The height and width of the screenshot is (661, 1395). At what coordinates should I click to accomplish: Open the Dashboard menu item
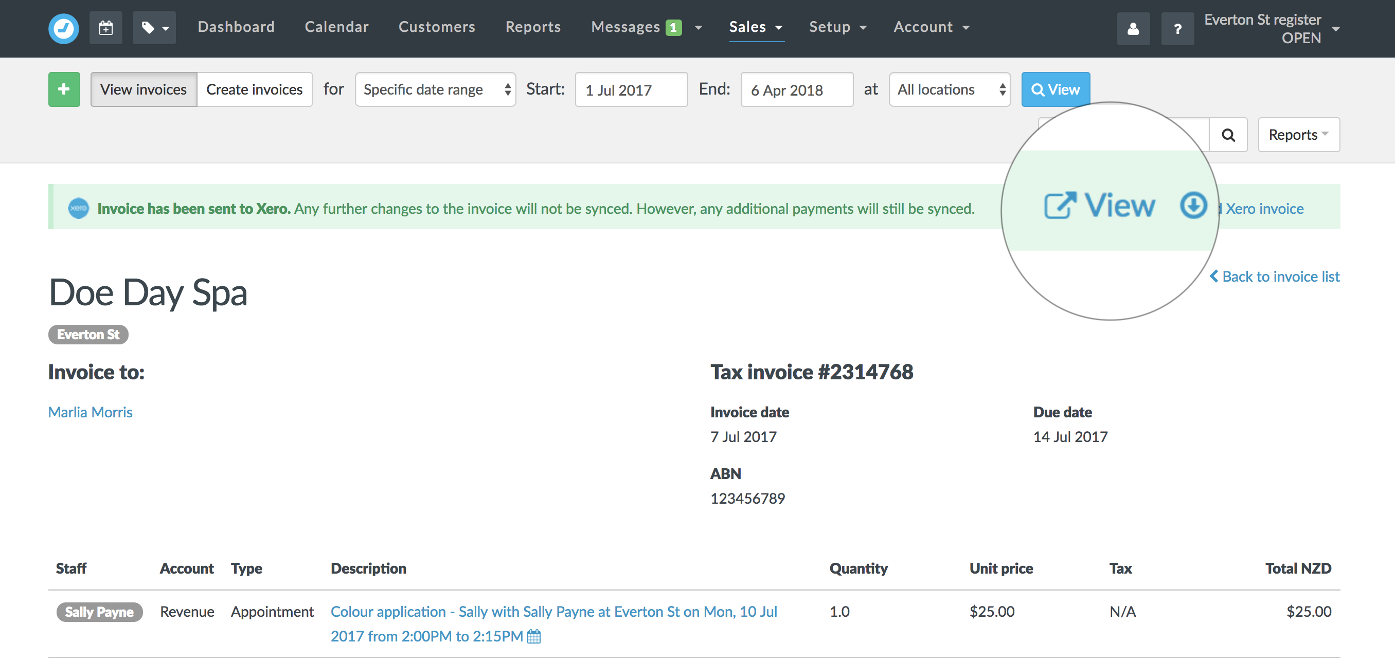[x=236, y=26]
